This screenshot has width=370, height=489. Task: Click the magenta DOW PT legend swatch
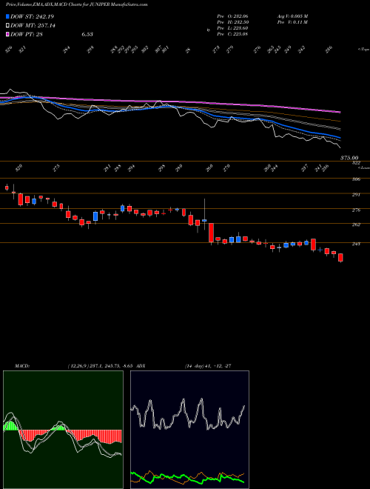click(x=7, y=34)
